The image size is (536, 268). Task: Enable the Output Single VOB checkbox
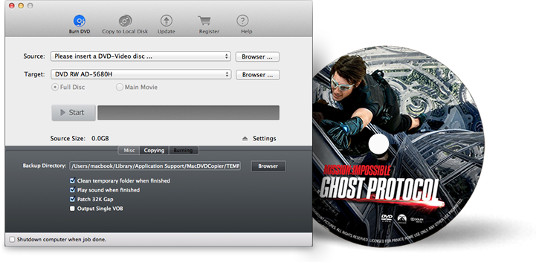point(72,209)
